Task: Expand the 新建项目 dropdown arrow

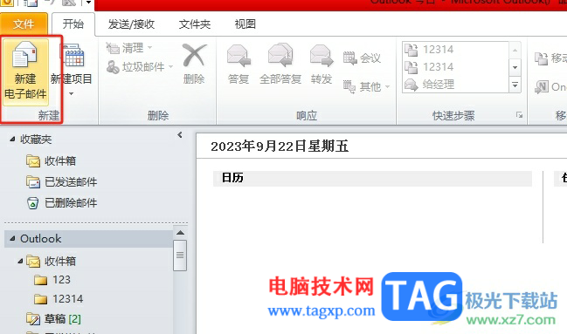Action: tap(72, 94)
